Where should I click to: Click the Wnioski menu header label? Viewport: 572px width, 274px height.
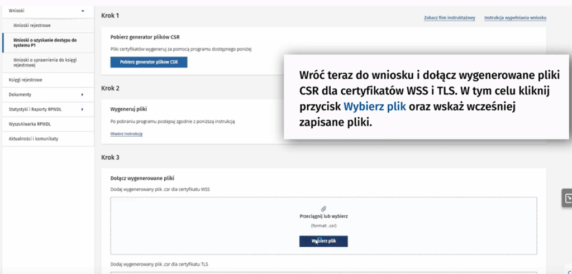17,11
